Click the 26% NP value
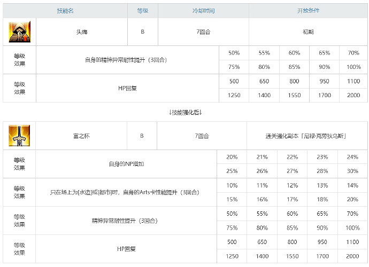Viewport: 369px width, 267px height. 262,171
